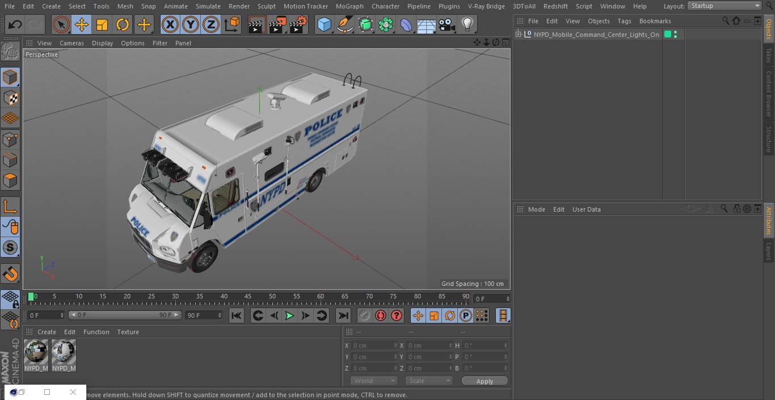Toggle autokeying button
Screen dimensions: 775x400
381,315
